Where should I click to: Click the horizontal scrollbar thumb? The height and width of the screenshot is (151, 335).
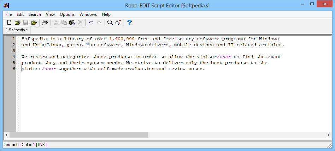point(78,135)
